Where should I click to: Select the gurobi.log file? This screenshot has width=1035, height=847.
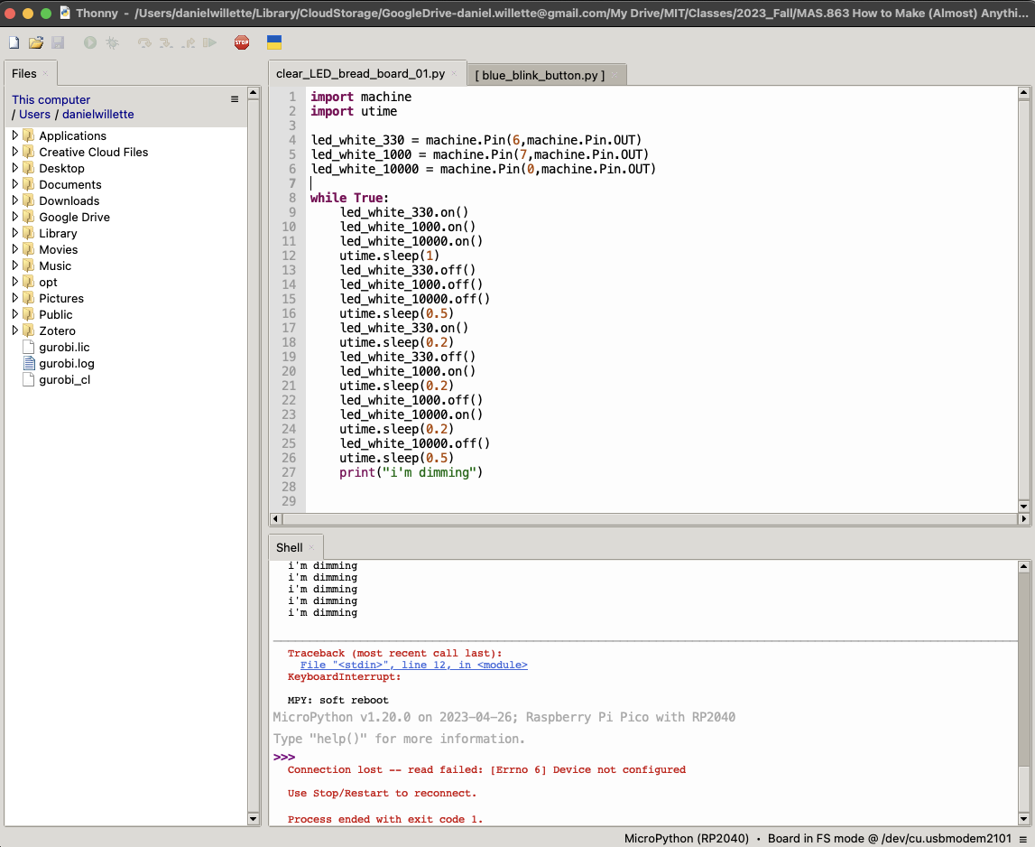[66, 363]
